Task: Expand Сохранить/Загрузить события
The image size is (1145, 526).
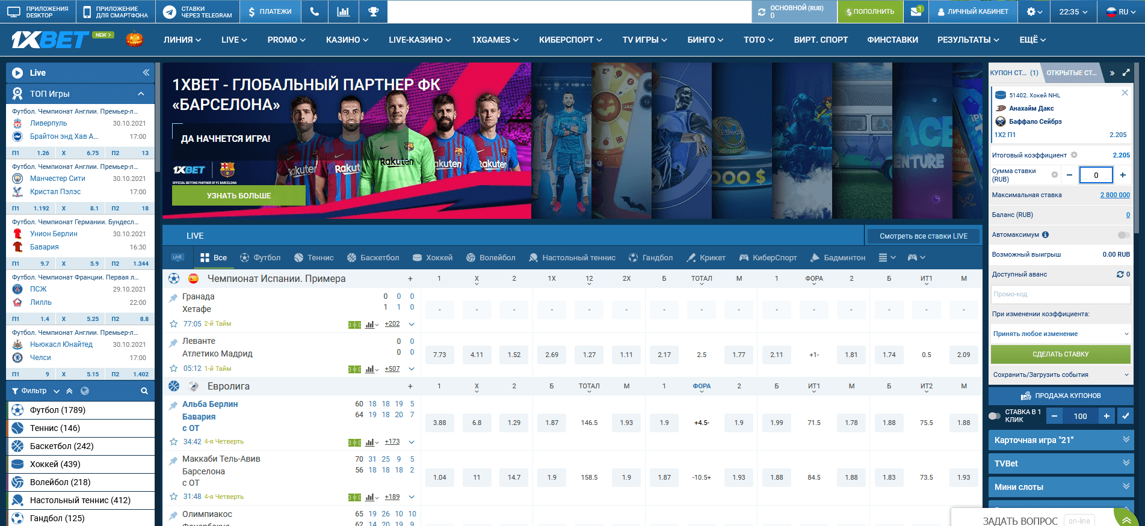Action: (x=1060, y=375)
